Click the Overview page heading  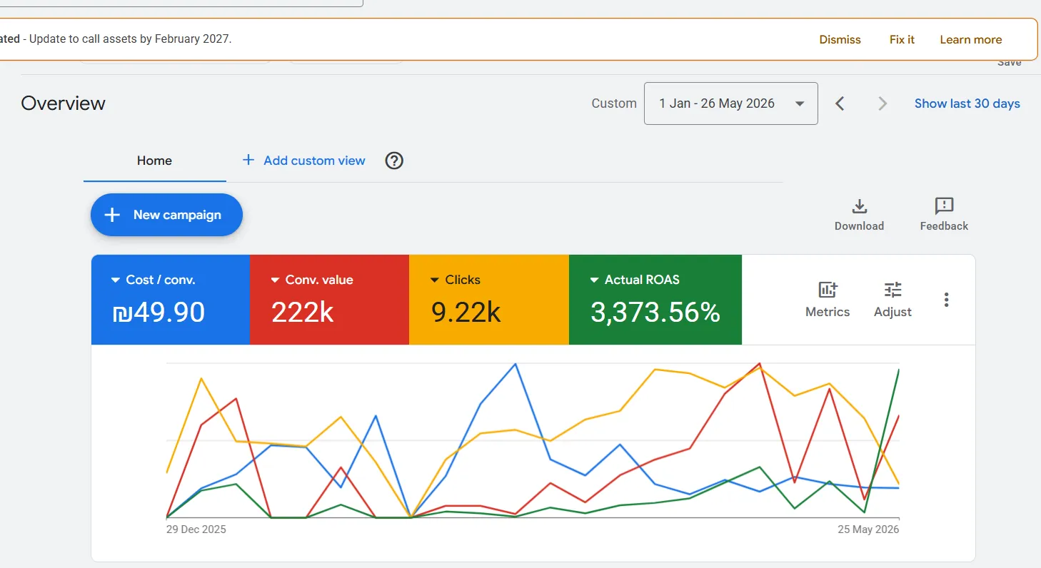(64, 103)
